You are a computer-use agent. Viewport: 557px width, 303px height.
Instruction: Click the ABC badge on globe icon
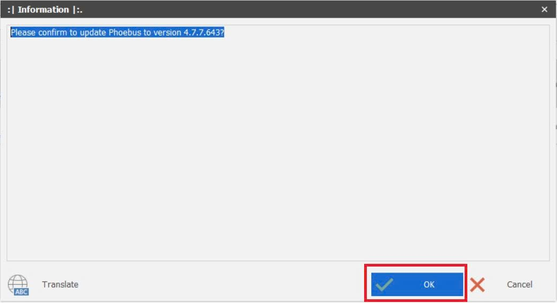21,292
